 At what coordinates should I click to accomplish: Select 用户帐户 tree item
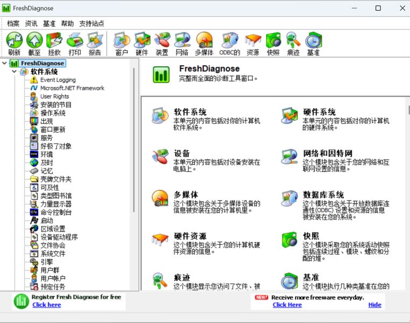pyautogui.click(x=53, y=278)
